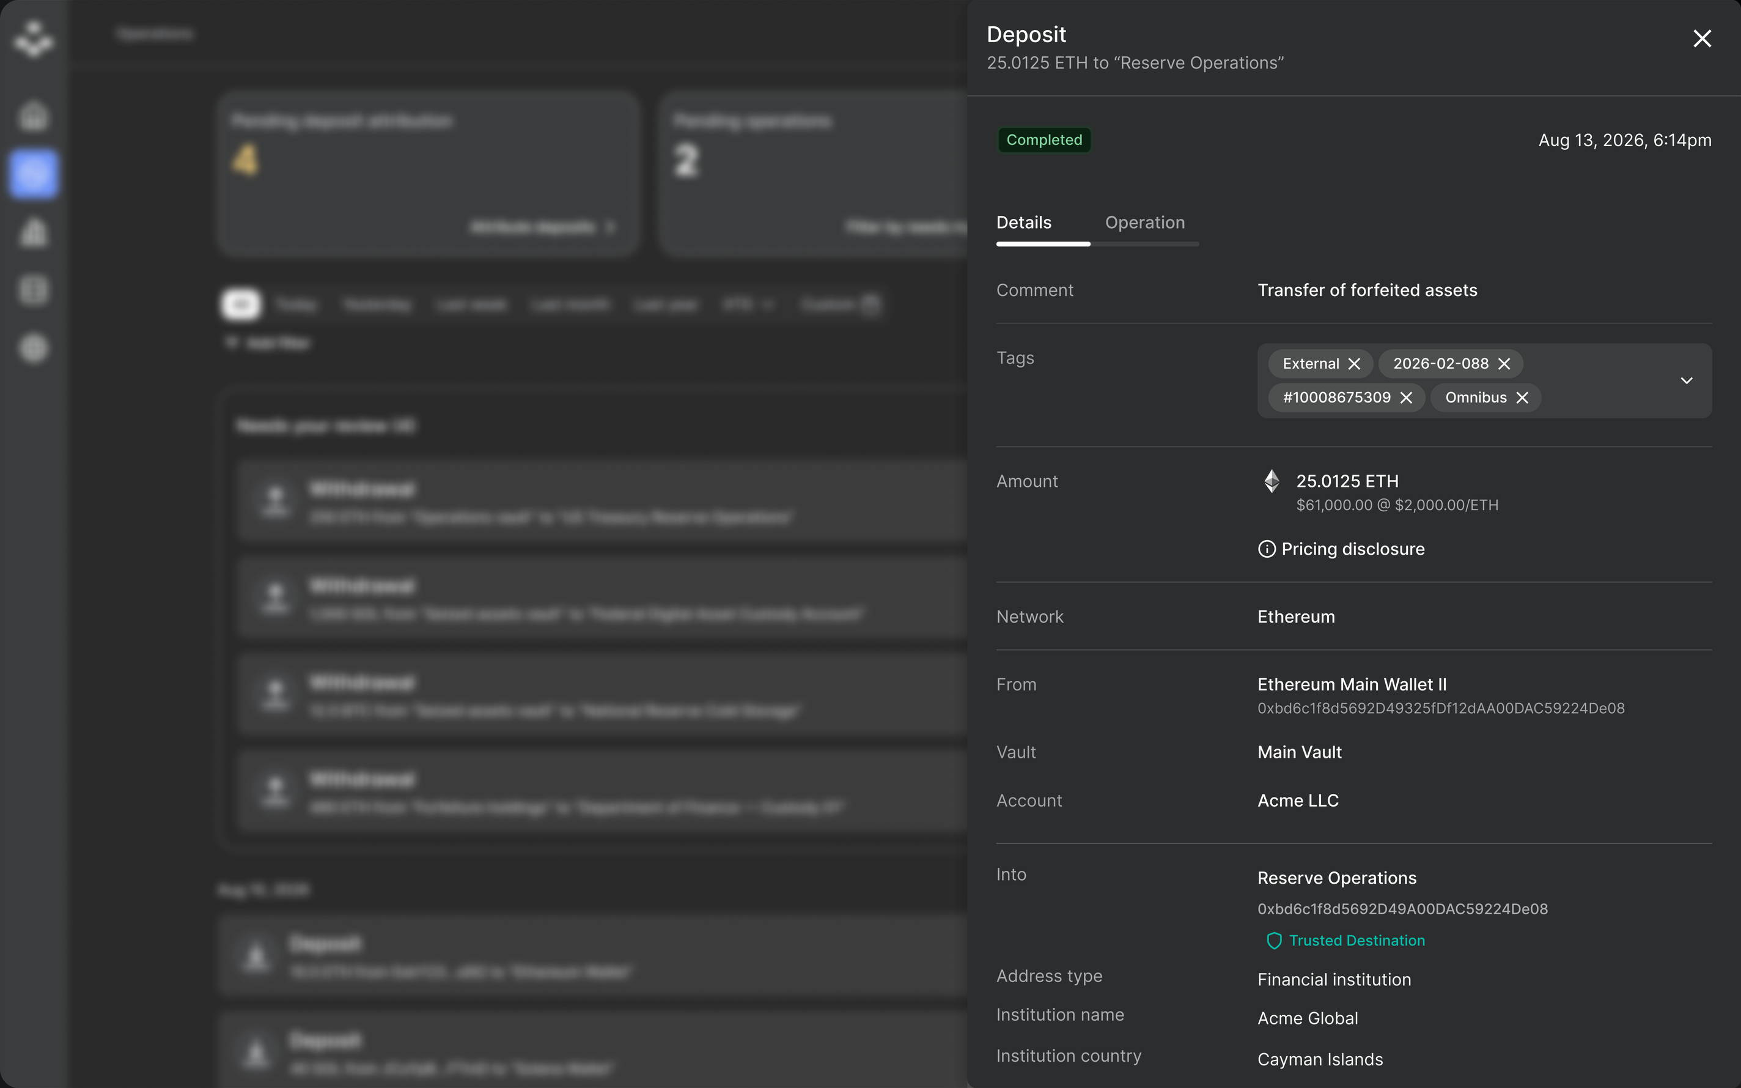Click the Ethereum Main Wallet II source address

(1440, 708)
